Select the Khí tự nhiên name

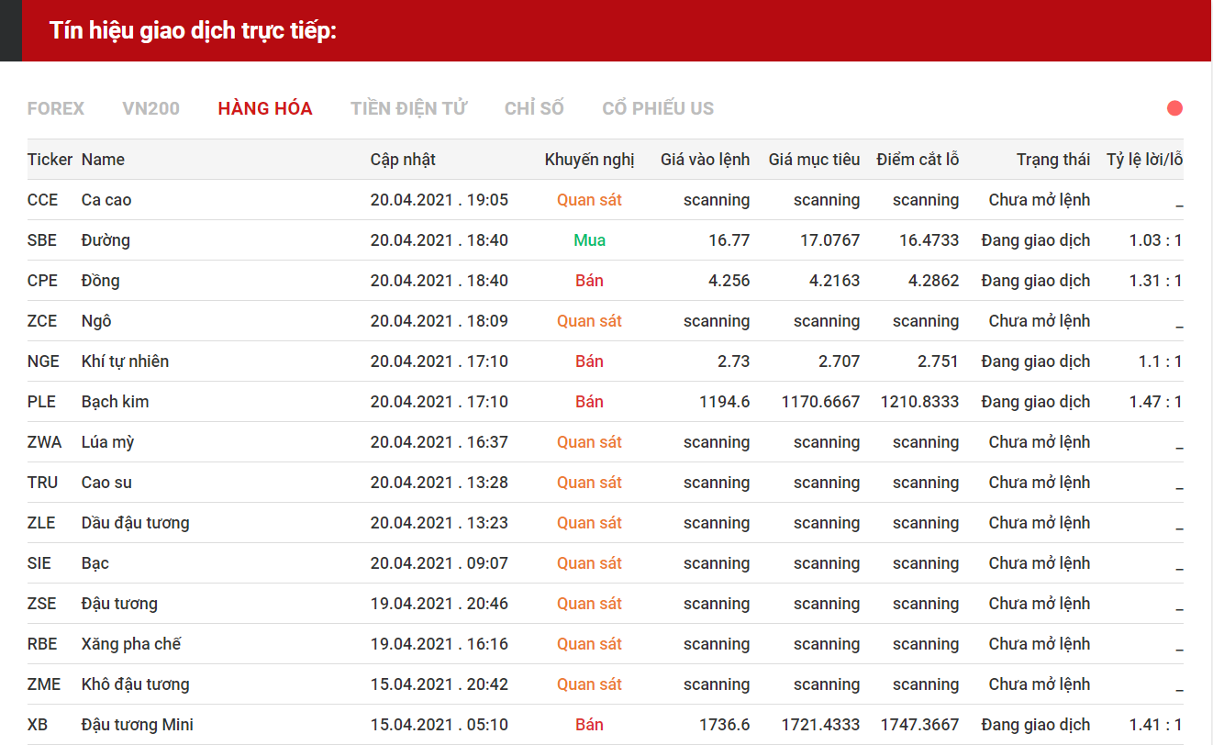tap(125, 361)
